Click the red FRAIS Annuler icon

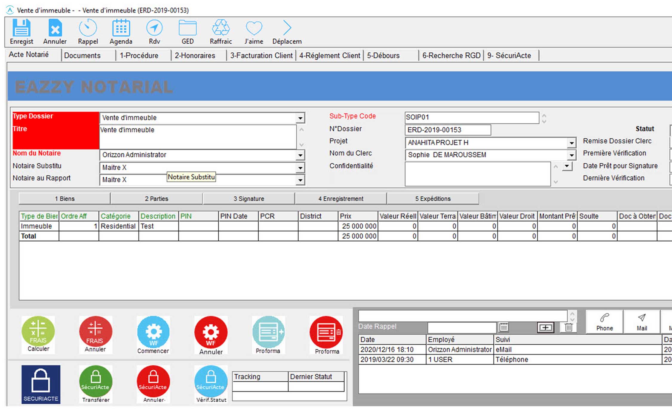(x=96, y=334)
